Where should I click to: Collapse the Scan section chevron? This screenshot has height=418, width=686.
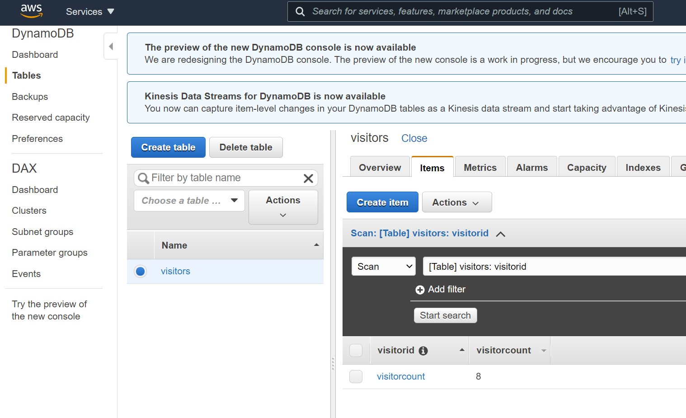click(x=500, y=234)
